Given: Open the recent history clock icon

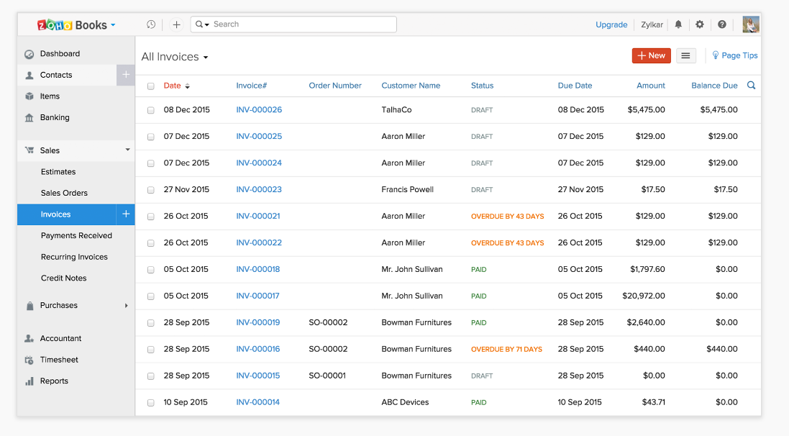Looking at the screenshot, I should coord(151,24).
